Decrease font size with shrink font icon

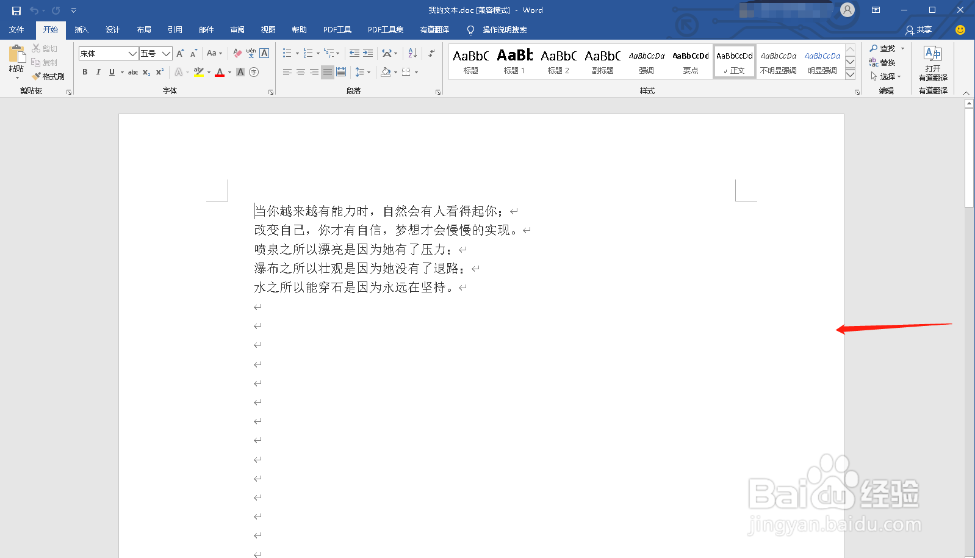tap(193, 54)
